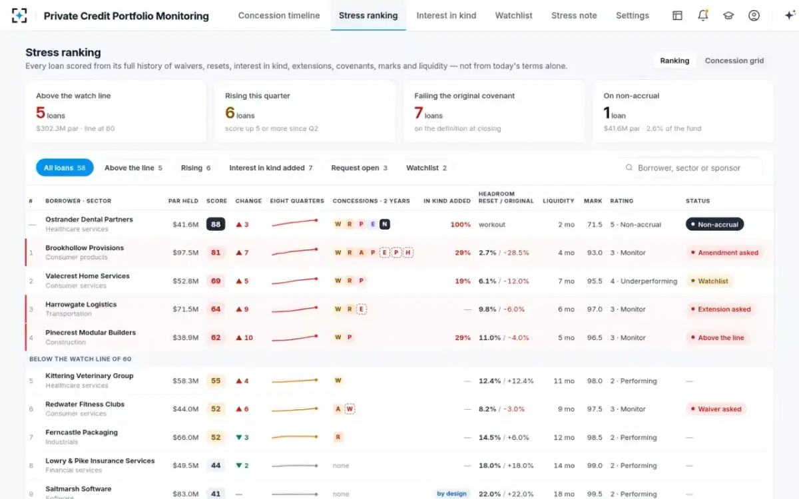
Task: Click score badge 55 for Kittering
Action: coord(216,381)
